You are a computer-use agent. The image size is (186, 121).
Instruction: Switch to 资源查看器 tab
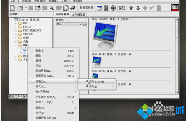click(62, 14)
